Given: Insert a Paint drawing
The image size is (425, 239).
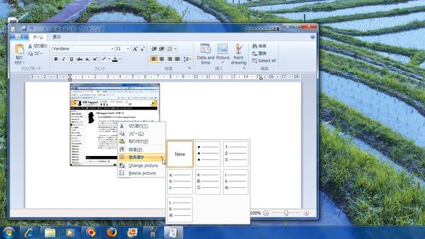Looking at the screenshot, I should [x=238, y=54].
